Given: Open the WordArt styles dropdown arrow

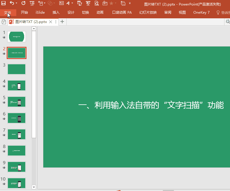Looking at the screenshot, I should [72, 3].
